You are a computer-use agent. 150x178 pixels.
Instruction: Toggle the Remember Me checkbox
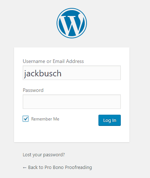point(26,119)
